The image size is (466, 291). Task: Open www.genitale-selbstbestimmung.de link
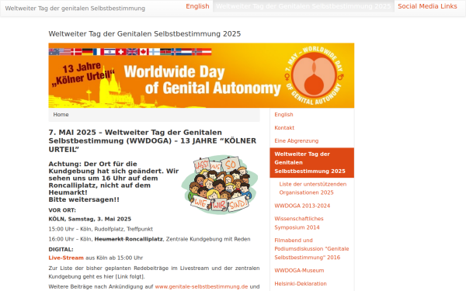[x=201, y=286]
